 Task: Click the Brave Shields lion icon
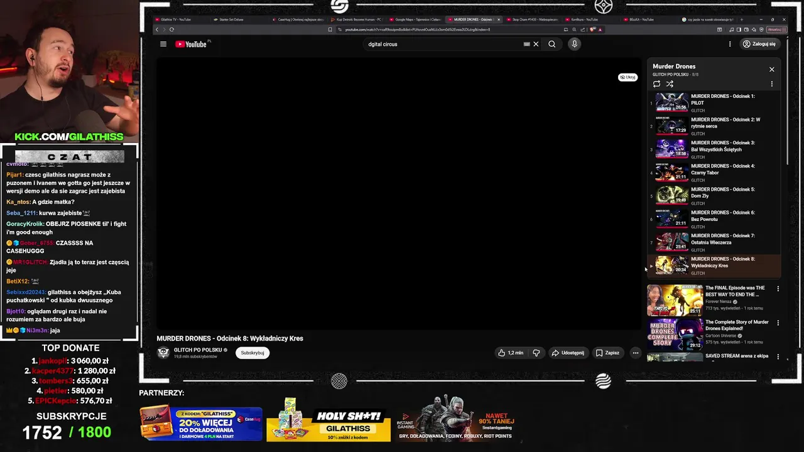[x=593, y=30]
